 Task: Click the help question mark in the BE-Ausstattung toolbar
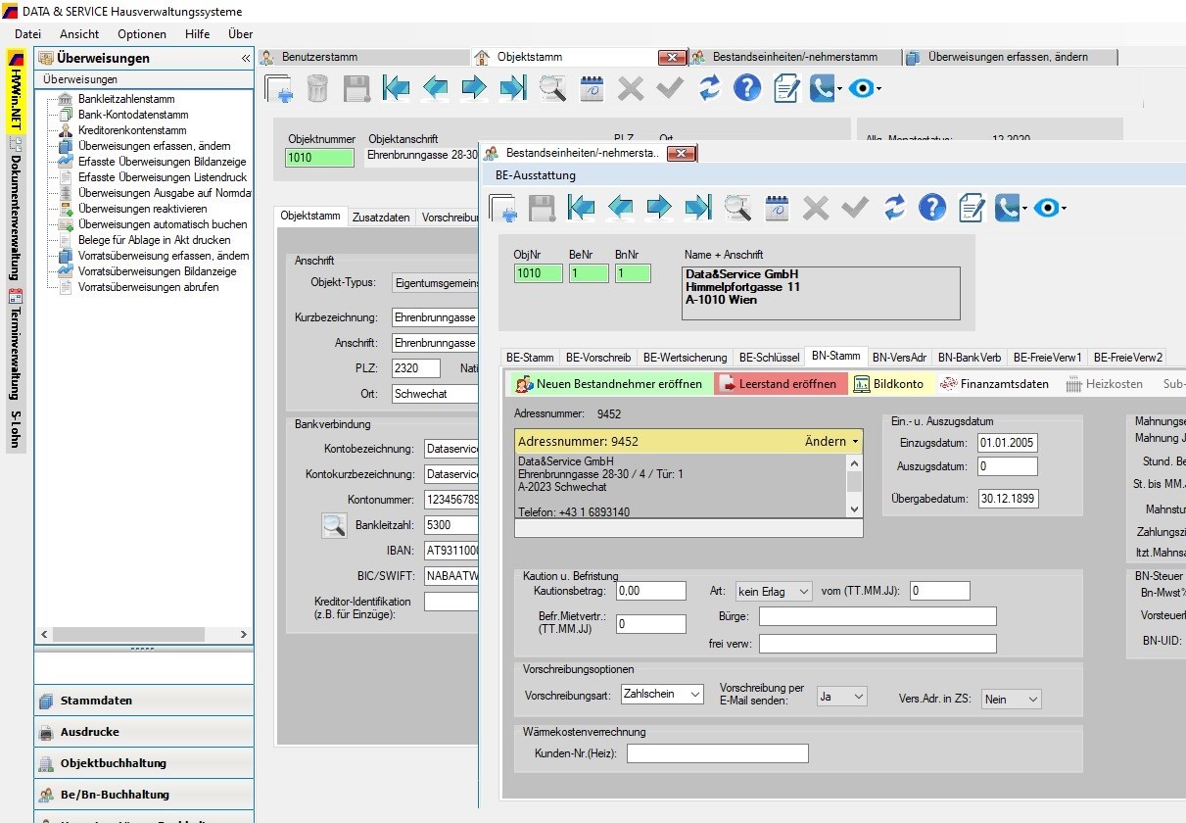pyautogui.click(x=932, y=207)
